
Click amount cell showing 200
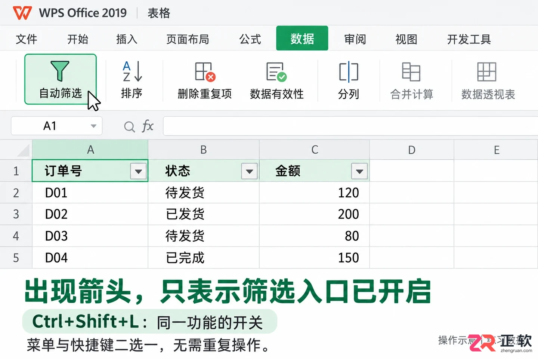(x=315, y=214)
